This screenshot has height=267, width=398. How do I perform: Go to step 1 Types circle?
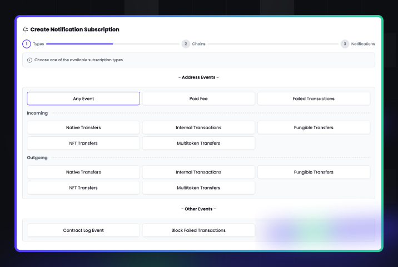click(27, 44)
